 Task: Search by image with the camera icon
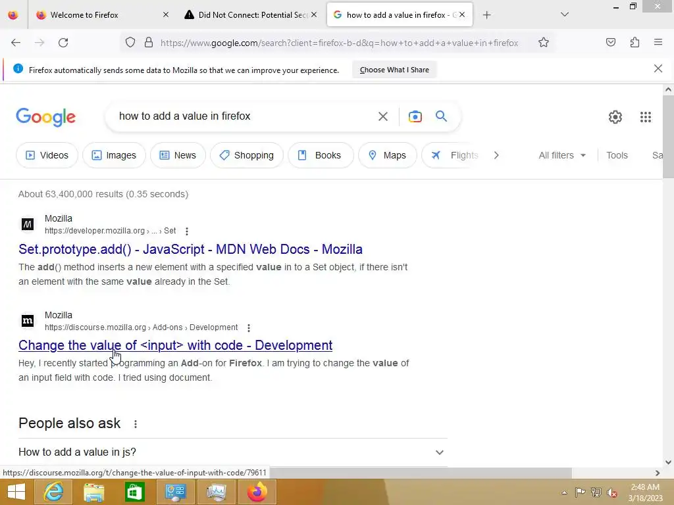(x=415, y=116)
